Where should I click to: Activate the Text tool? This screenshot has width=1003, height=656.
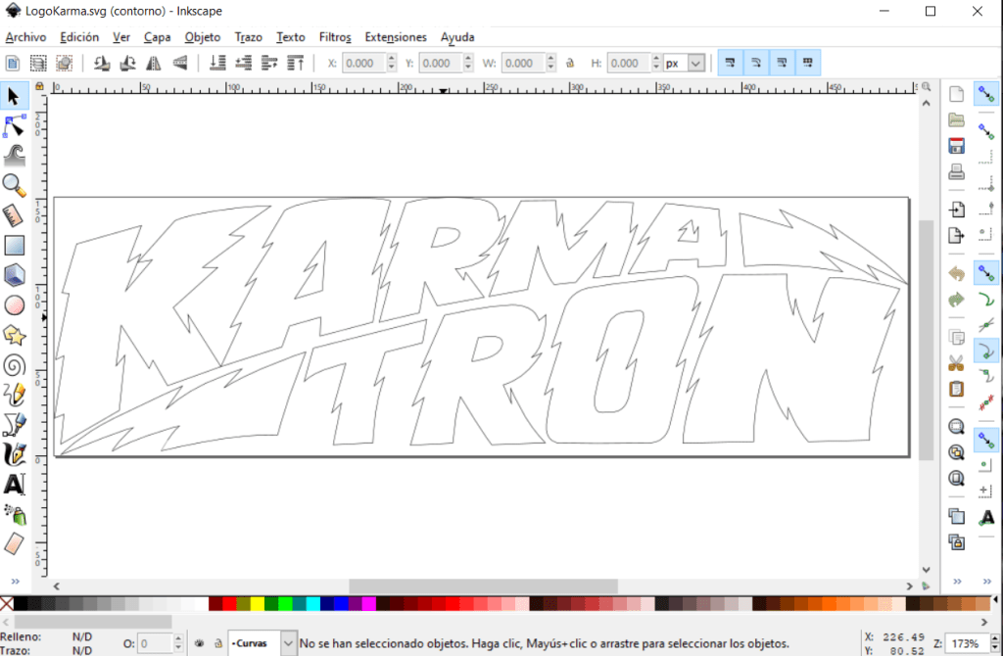[x=15, y=484]
